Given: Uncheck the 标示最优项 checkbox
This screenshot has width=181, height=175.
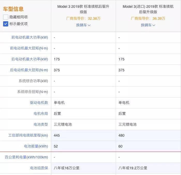Looking at the screenshot, I should tap(6, 24).
